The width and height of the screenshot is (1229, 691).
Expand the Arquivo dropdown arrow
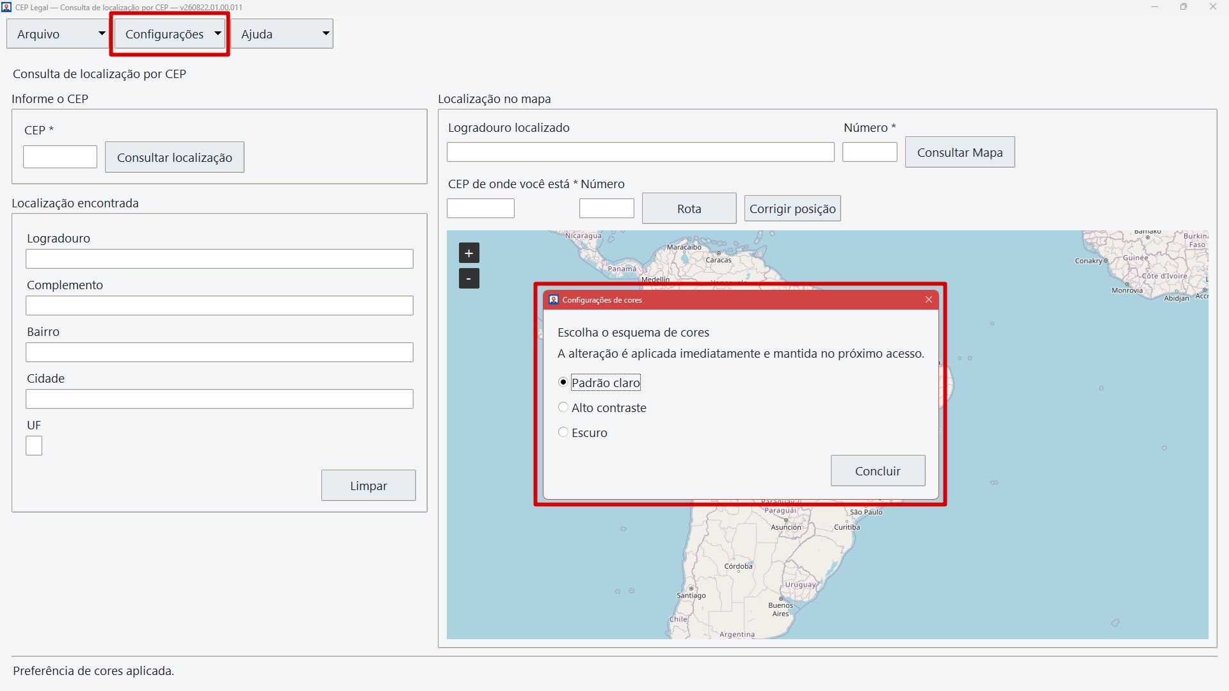coord(101,33)
